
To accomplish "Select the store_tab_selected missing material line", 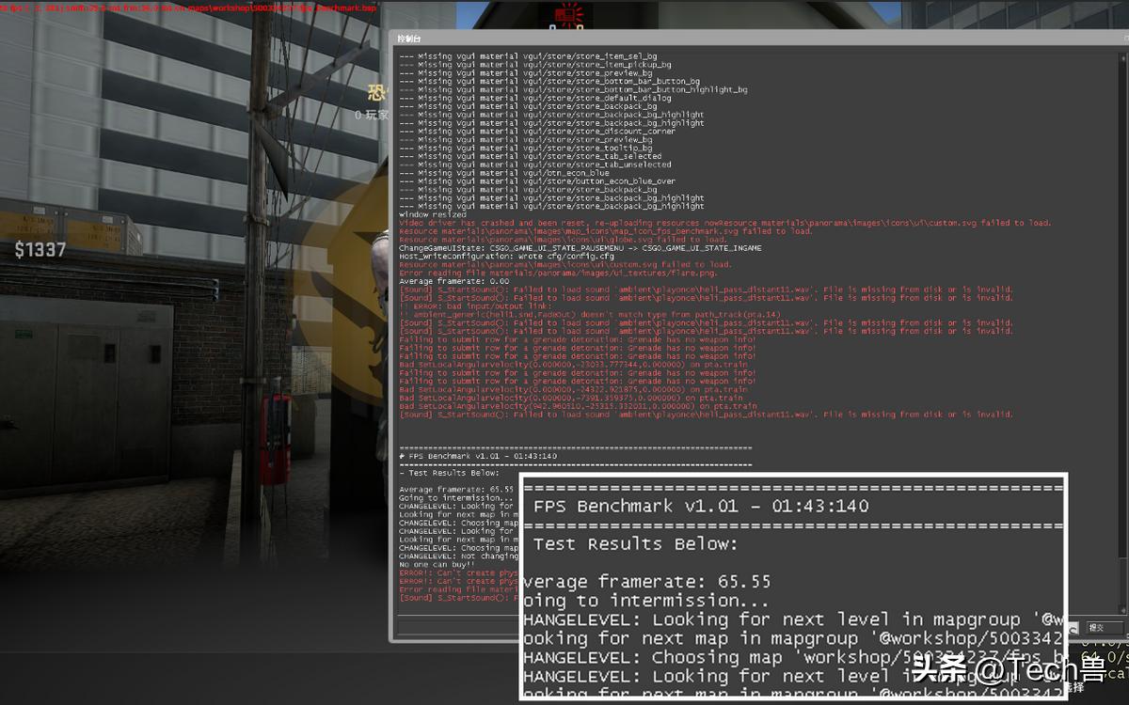I will (x=530, y=156).
